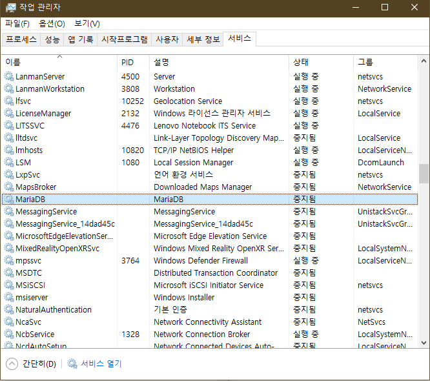Click the gear icon beside LSM

point(9,162)
